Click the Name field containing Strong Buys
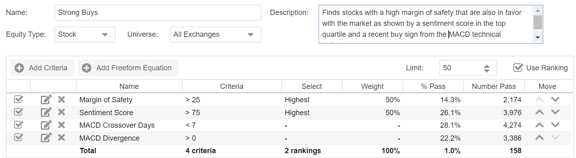The width and height of the screenshot is (576, 158). [158, 13]
